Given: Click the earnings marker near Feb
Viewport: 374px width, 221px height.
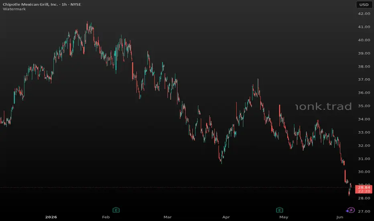Looking at the screenshot, I should pos(116,210).
